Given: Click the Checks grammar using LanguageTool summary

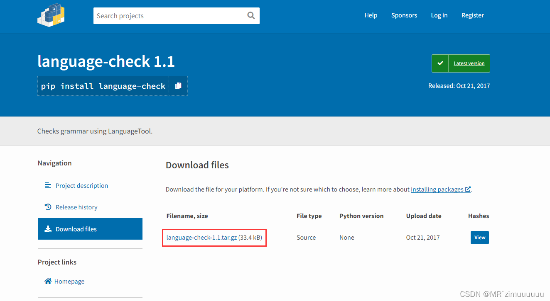Looking at the screenshot, I should pyautogui.click(x=95, y=131).
